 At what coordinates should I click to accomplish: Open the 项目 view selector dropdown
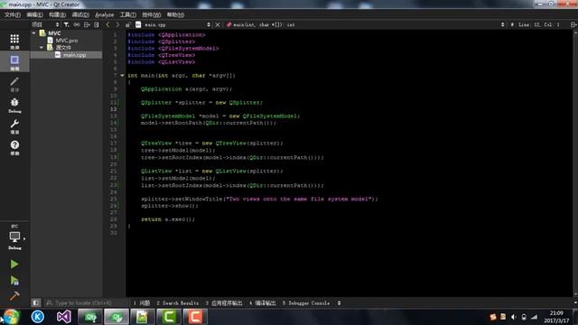[45, 24]
